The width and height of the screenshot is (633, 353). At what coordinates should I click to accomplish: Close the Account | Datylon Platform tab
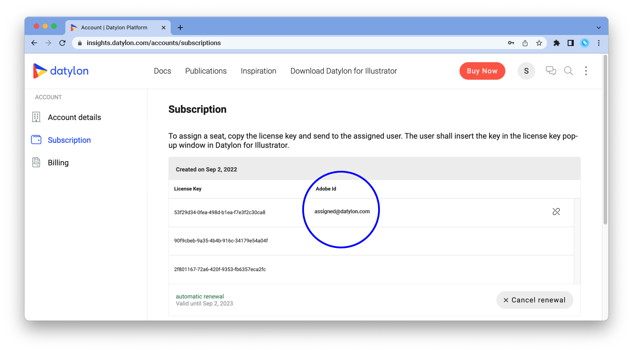[164, 28]
